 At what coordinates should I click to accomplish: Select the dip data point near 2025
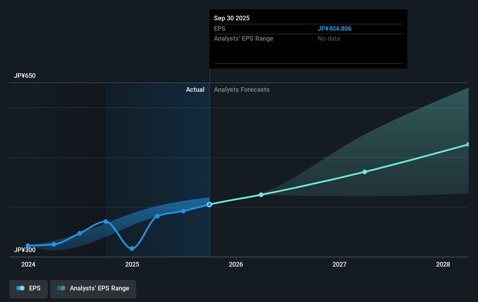pyautogui.click(x=132, y=249)
